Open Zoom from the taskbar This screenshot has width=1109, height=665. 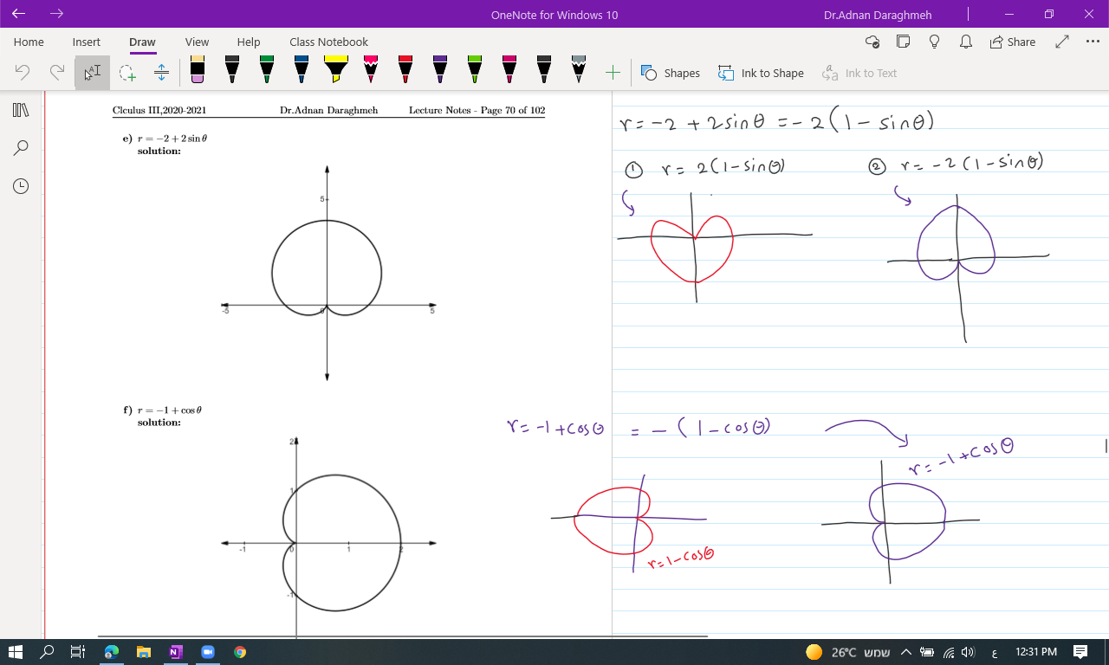(208, 652)
